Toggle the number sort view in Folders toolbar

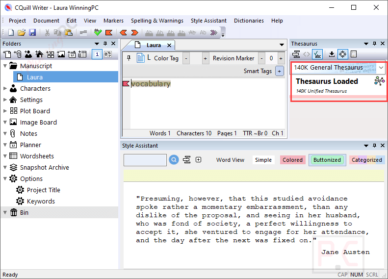108,54
